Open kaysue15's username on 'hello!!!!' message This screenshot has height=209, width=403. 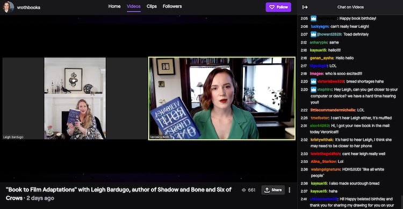tap(318, 50)
